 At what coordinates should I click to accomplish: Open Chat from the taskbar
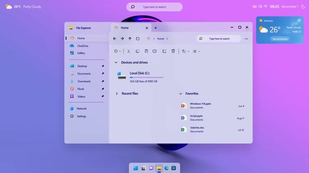[x=151, y=168]
